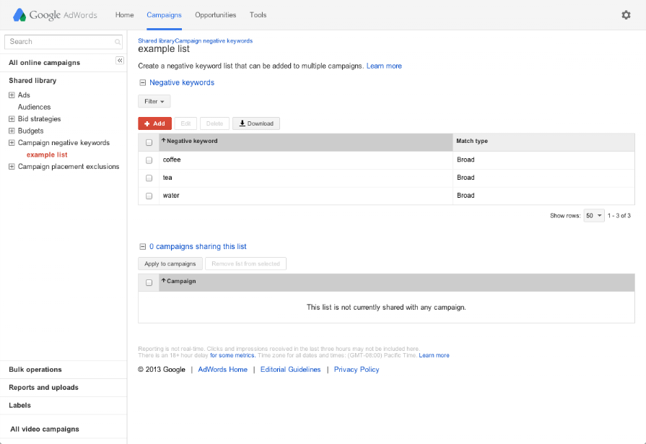Open the settings gear menu

click(626, 15)
